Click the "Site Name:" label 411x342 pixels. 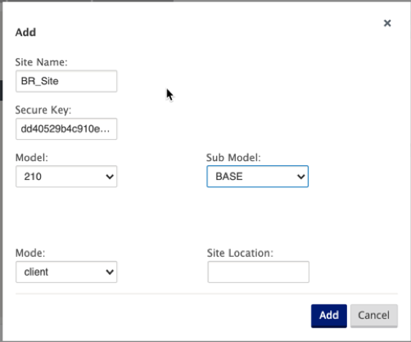click(41, 62)
